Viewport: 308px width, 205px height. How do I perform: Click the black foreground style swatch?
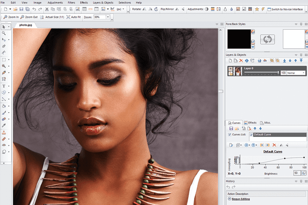tap(239, 38)
